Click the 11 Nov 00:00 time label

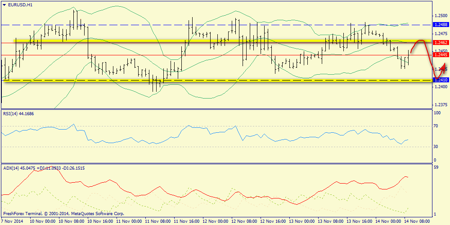click(129, 221)
